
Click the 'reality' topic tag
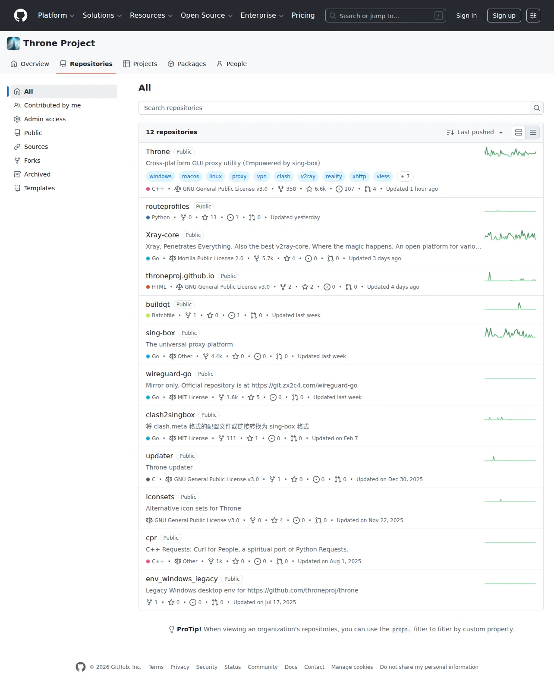coord(334,176)
